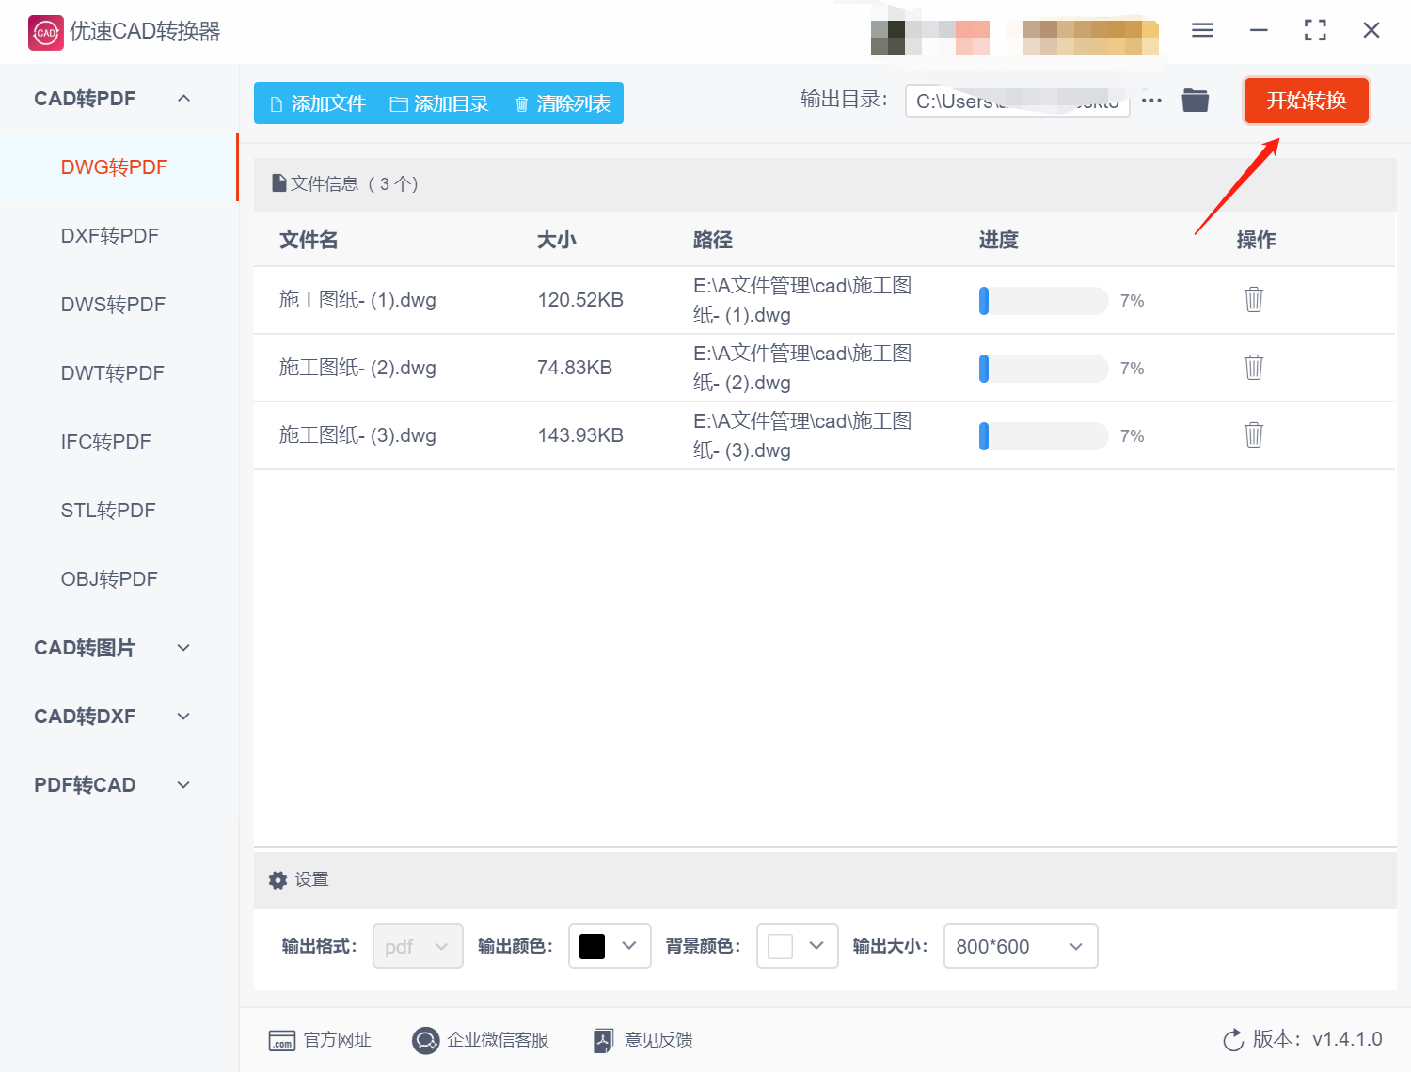The width and height of the screenshot is (1411, 1072).
Task: Click the 进度 column header
Action: click(x=998, y=240)
